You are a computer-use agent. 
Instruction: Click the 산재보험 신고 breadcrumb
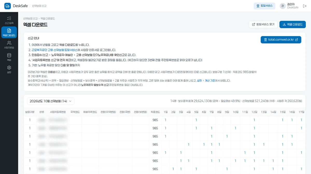click(x=30, y=19)
